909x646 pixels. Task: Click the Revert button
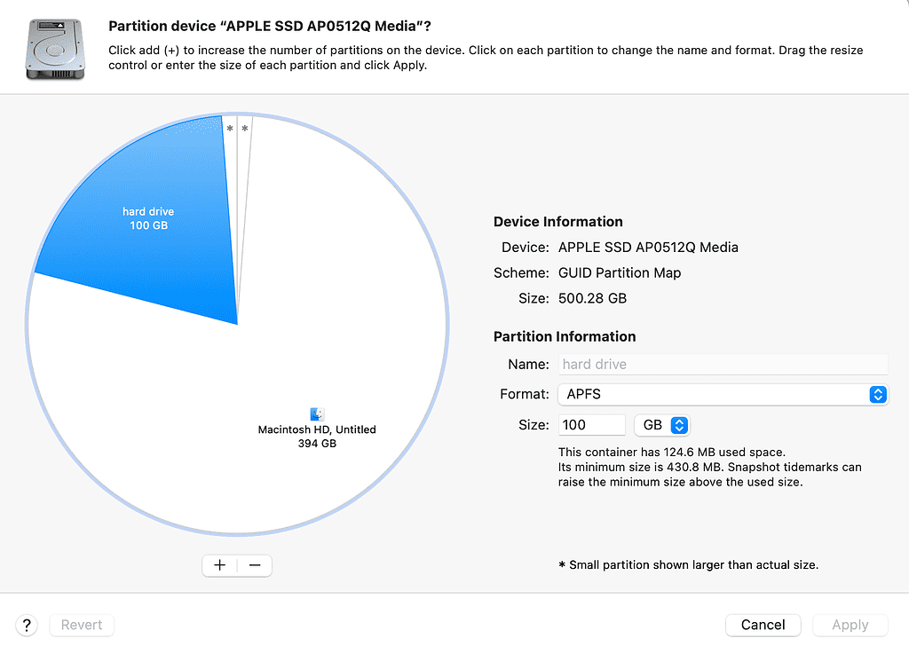82,625
